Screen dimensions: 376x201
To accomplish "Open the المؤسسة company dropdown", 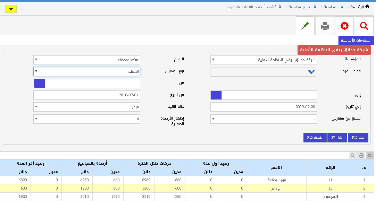I will point(264,60).
